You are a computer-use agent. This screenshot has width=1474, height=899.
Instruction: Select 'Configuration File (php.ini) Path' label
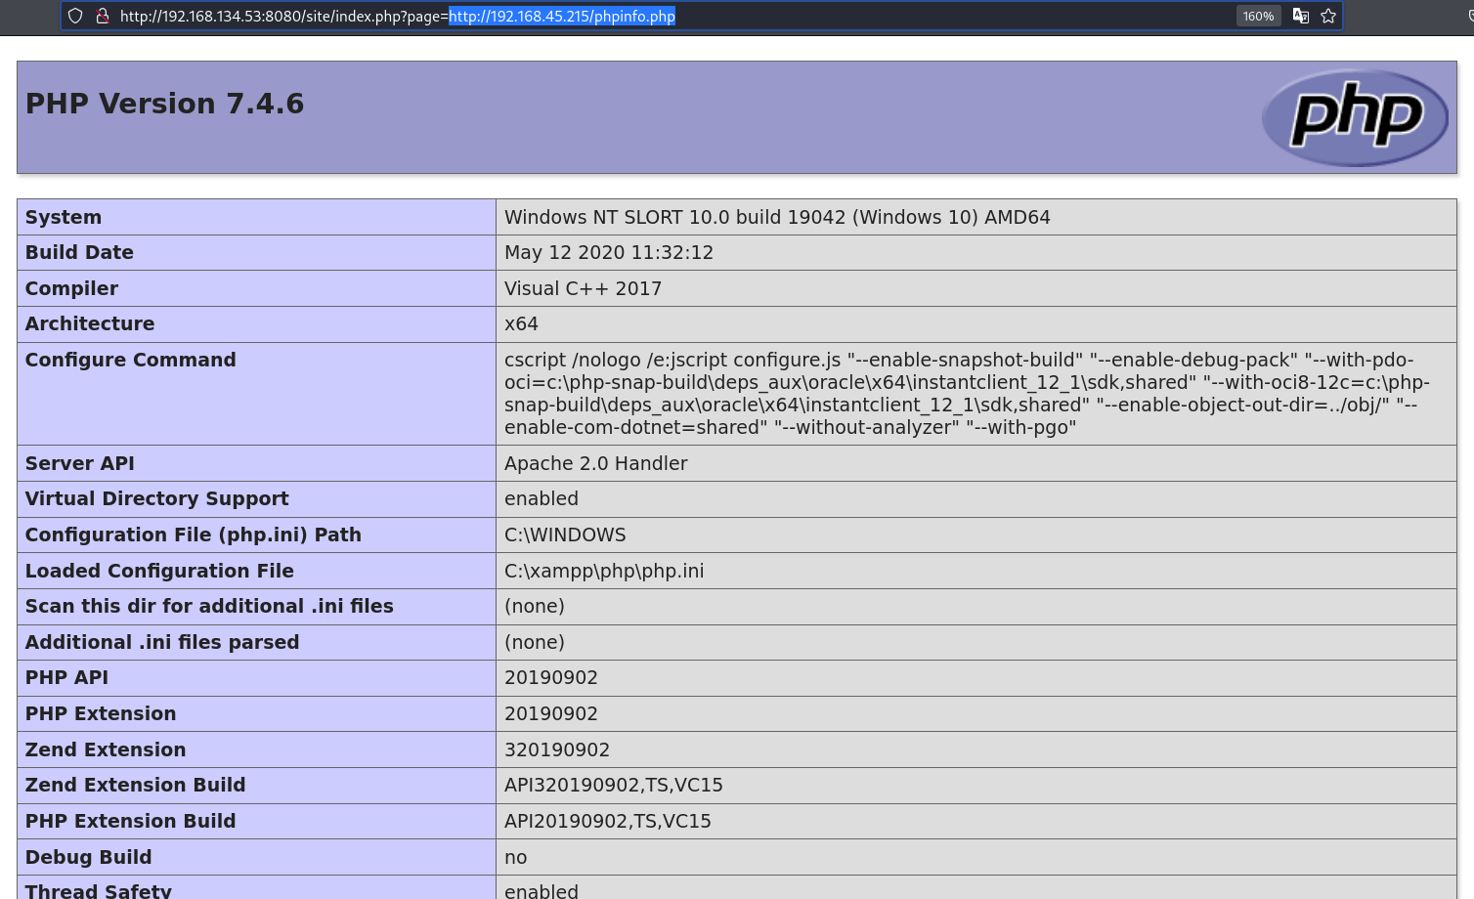pos(194,535)
